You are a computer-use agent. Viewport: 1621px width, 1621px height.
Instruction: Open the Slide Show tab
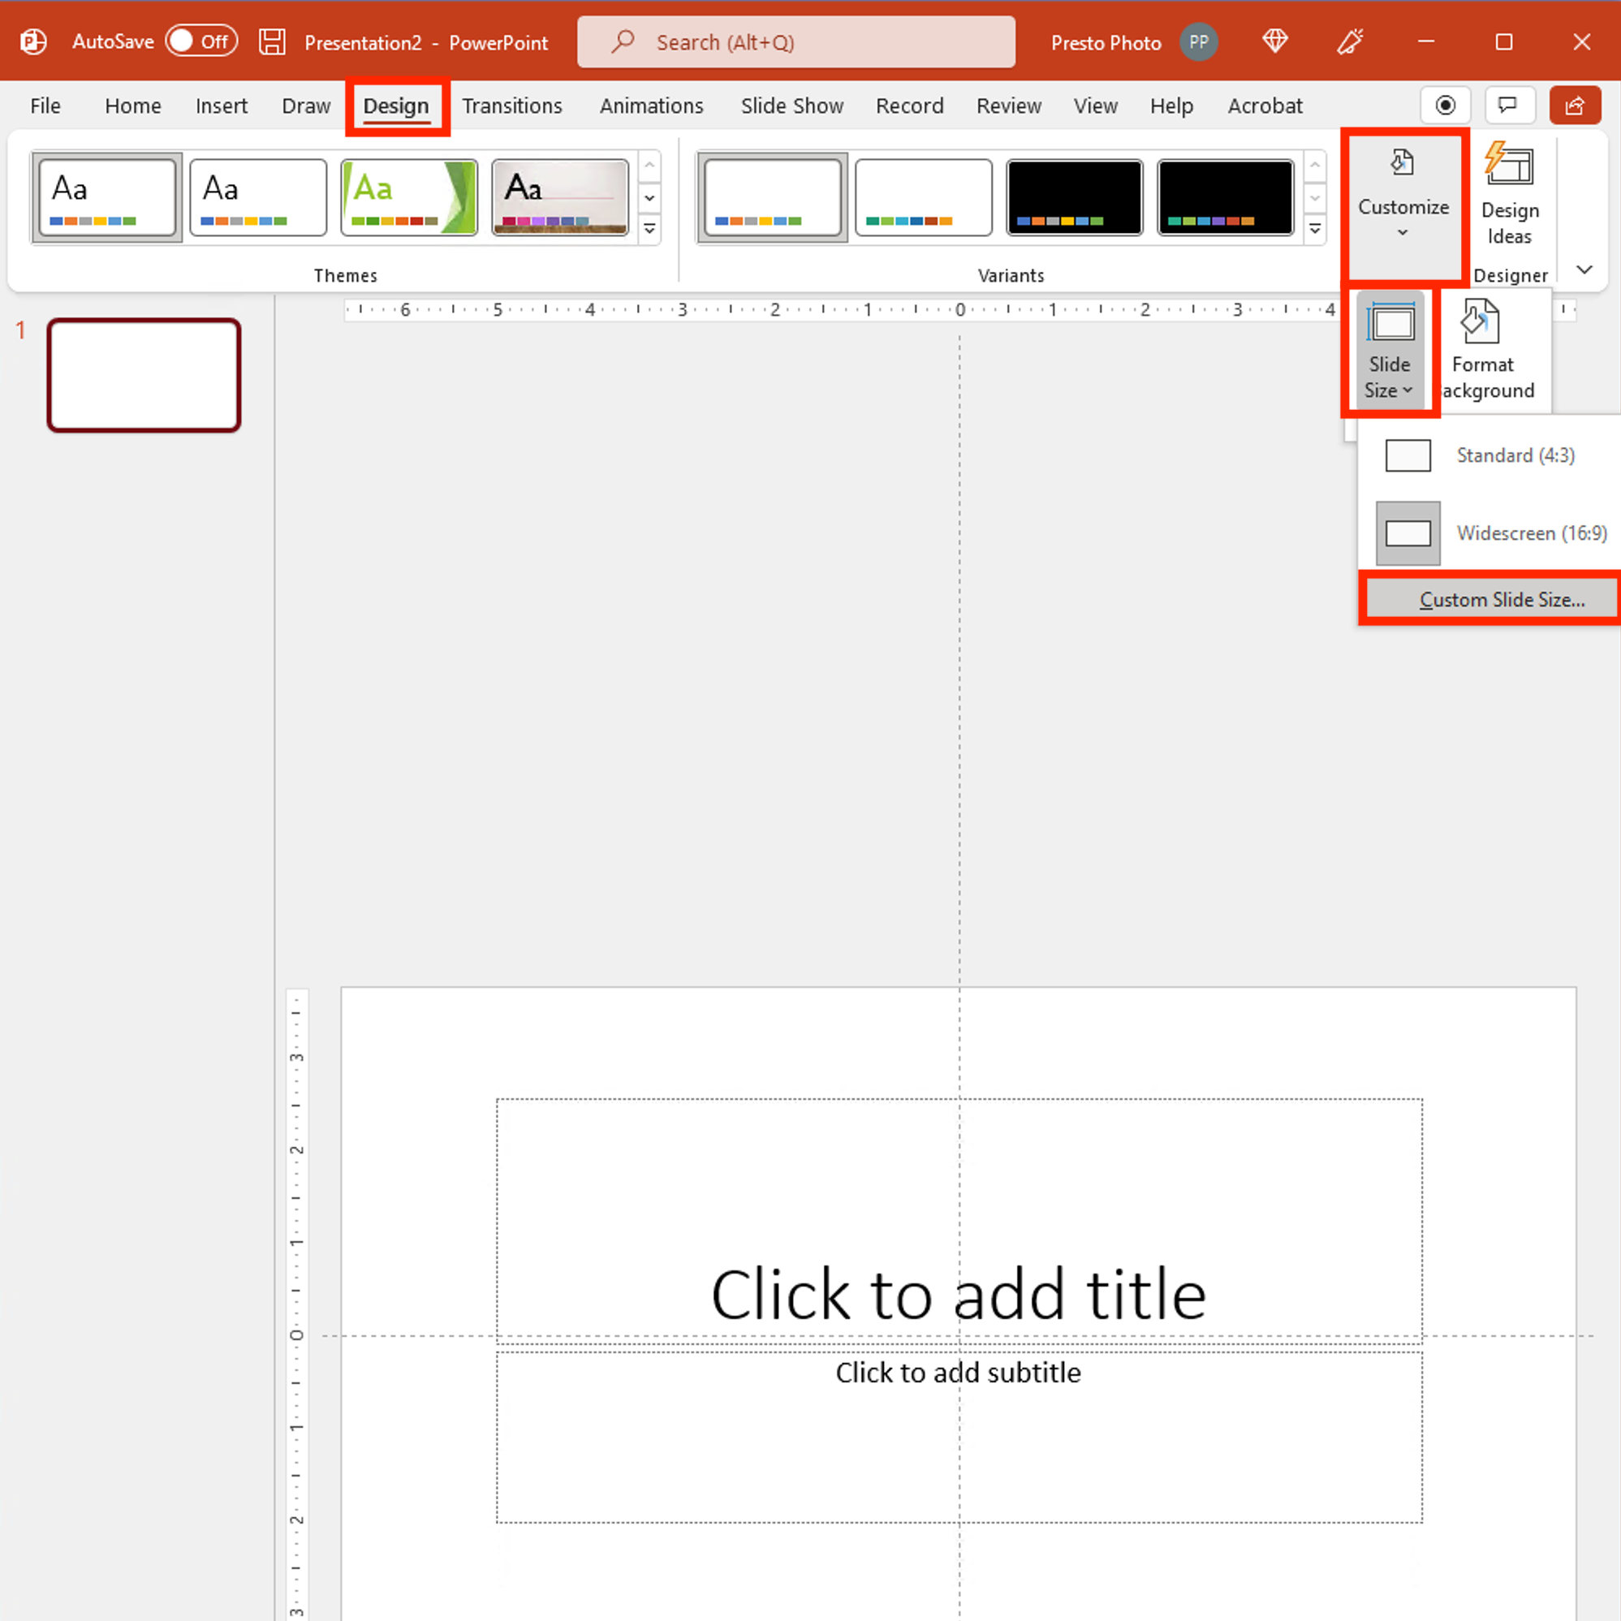tap(792, 105)
